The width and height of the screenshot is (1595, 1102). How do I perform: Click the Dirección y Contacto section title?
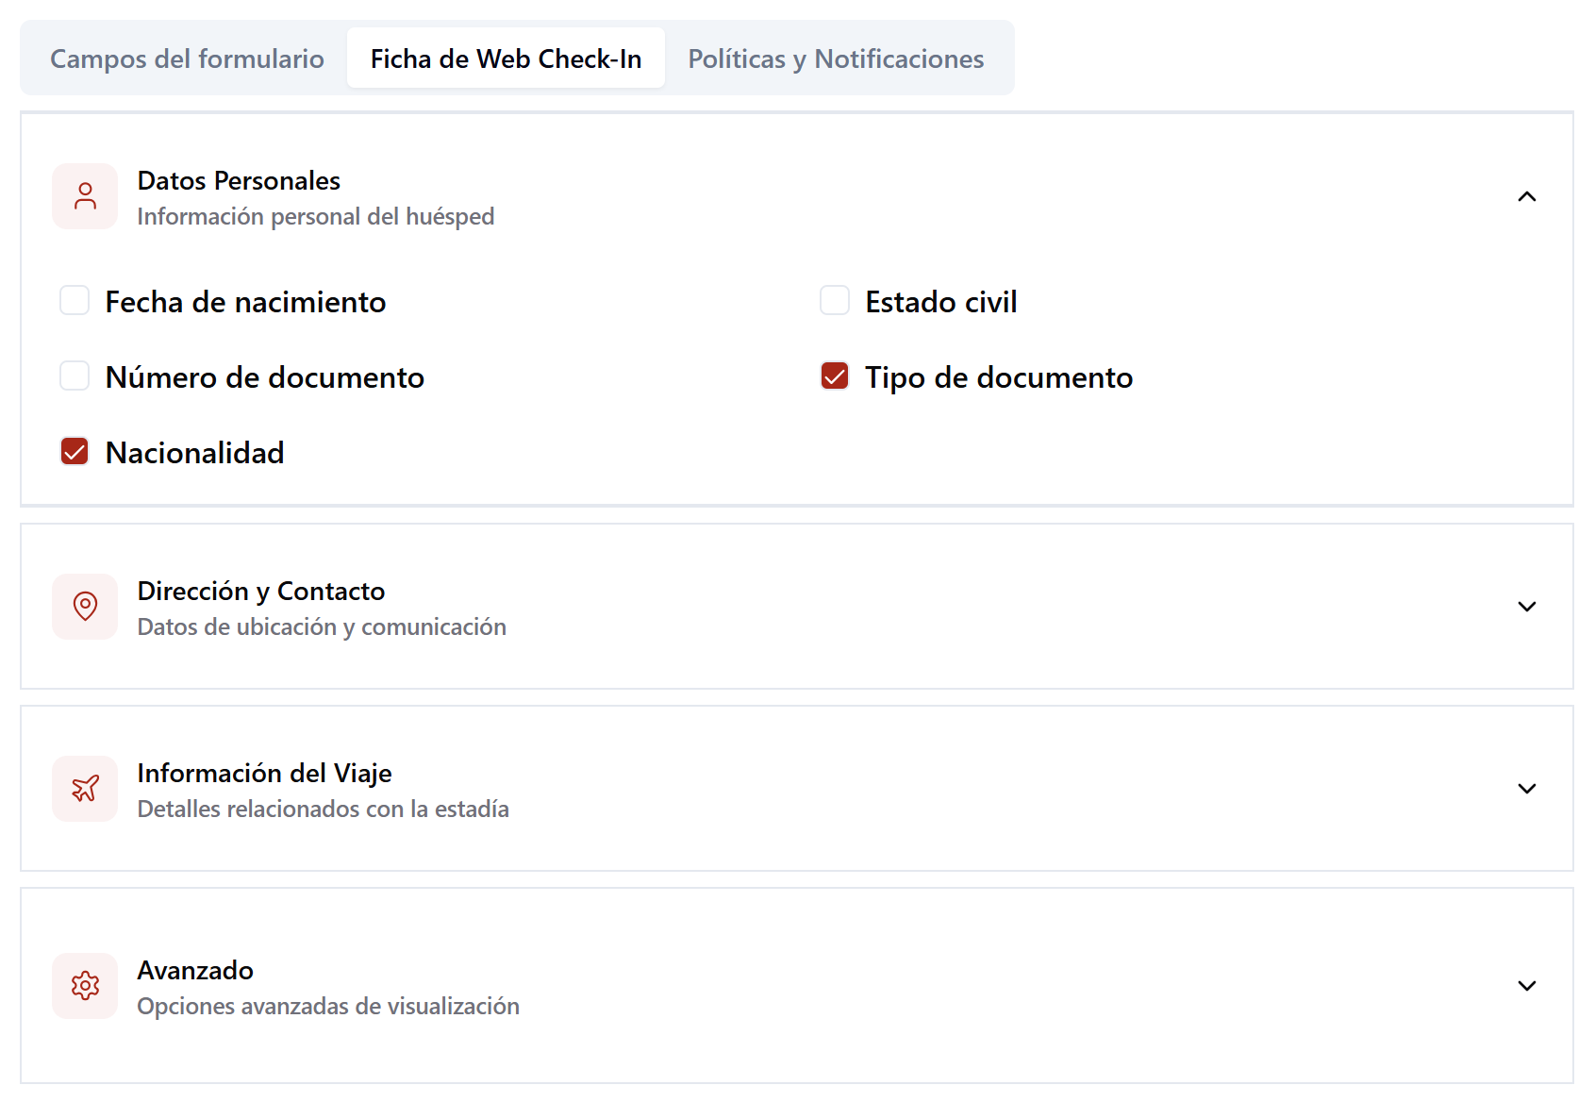tap(261, 592)
